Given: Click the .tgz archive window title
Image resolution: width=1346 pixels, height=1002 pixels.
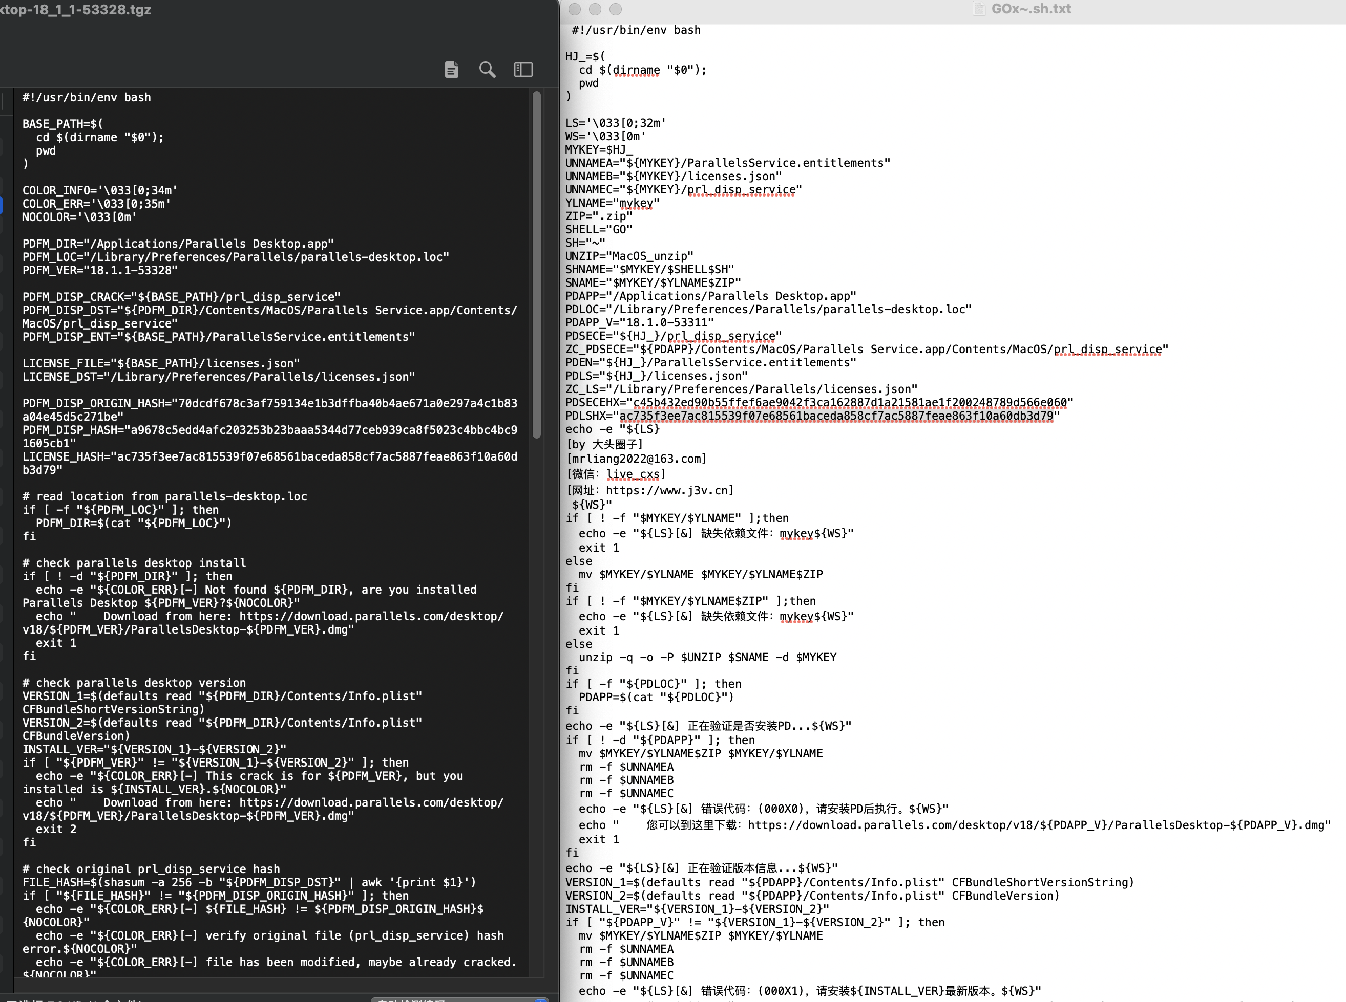Looking at the screenshot, I should tap(76, 9).
